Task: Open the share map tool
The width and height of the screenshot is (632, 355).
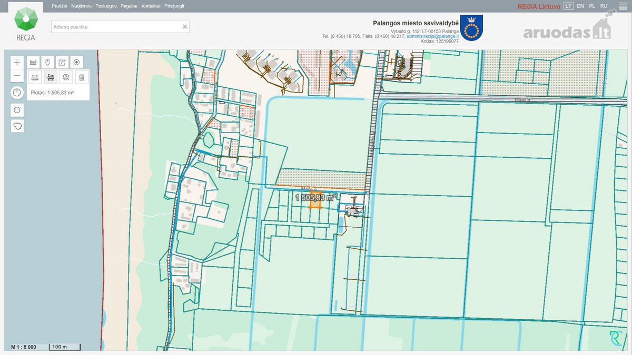Action: coord(62,62)
